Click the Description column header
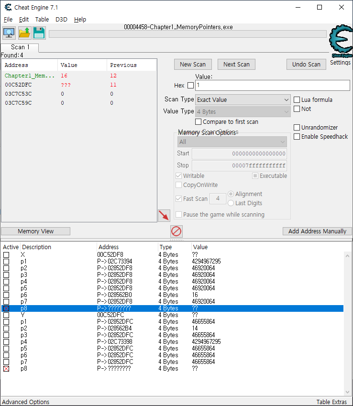Viewport: 353px width, 406px height. tap(58, 247)
